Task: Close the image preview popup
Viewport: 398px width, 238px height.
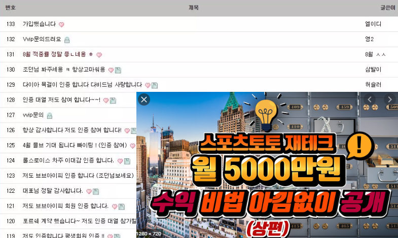Action: tap(144, 99)
